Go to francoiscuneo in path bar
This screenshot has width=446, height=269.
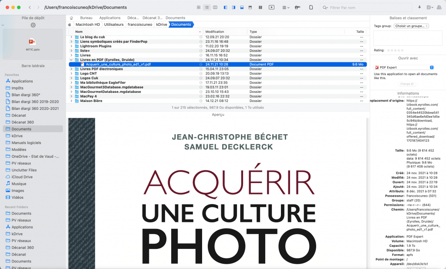point(140,24)
